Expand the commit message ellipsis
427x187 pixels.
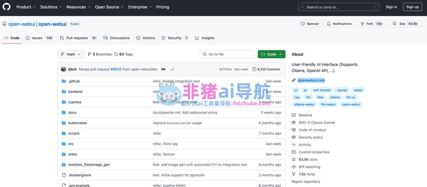[x=164, y=70]
